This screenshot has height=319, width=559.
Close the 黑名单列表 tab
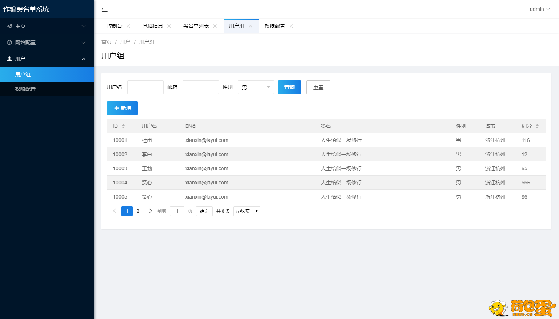coord(215,26)
